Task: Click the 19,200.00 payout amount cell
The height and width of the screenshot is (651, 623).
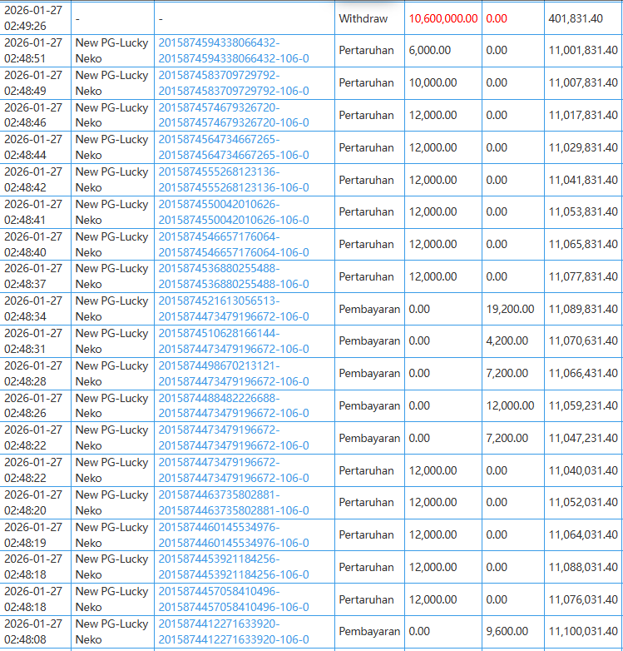Action: (510, 309)
